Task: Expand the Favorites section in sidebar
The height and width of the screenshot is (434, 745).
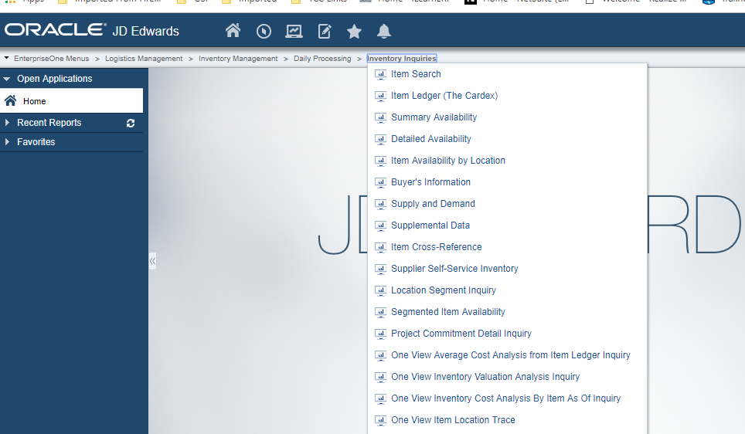Action: click(x=7, y=142)
